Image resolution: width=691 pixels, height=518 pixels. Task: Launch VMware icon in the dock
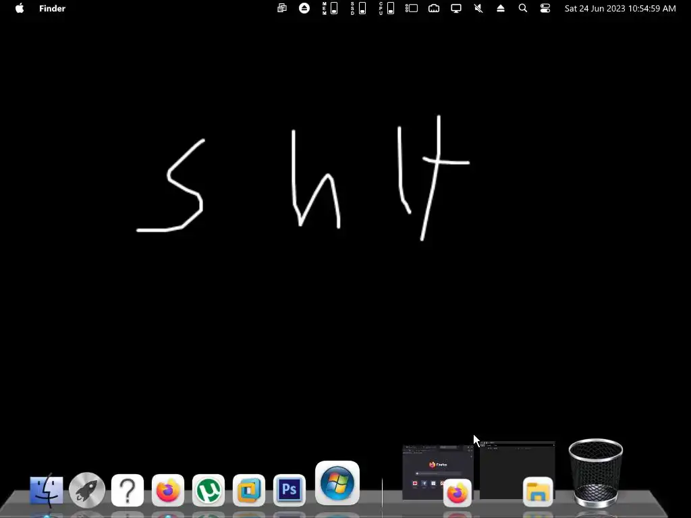[249, 490]
